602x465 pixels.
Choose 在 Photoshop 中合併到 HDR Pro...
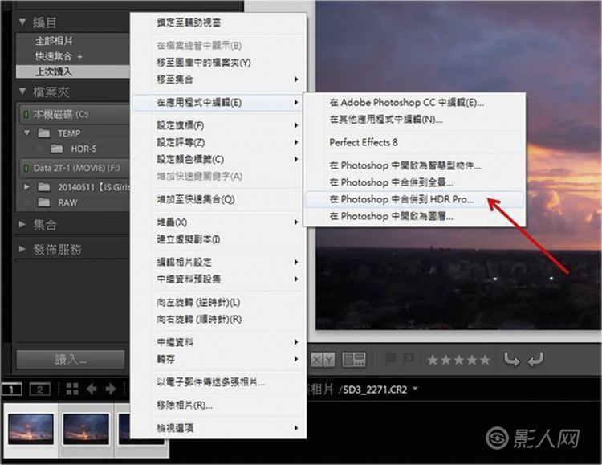coord(414,199)
